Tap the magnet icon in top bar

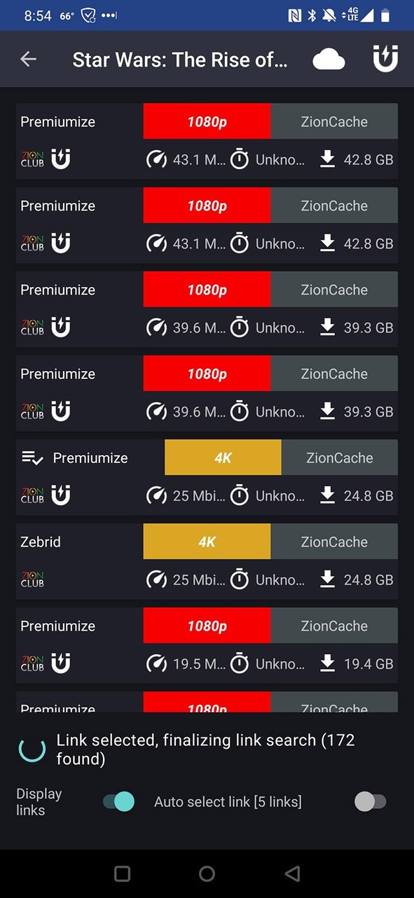coord(385,58)
